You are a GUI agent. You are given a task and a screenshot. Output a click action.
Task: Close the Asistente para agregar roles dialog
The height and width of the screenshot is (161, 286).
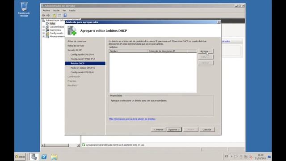coord(219,22)
